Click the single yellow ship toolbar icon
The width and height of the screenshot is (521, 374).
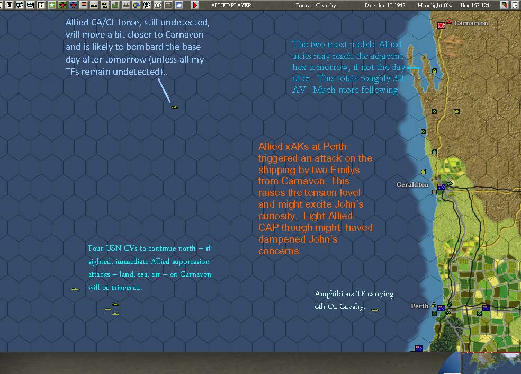(x=94, y=5)
